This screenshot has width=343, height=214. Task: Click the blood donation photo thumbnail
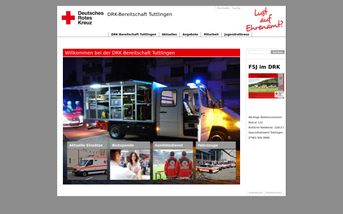point(130,164)
